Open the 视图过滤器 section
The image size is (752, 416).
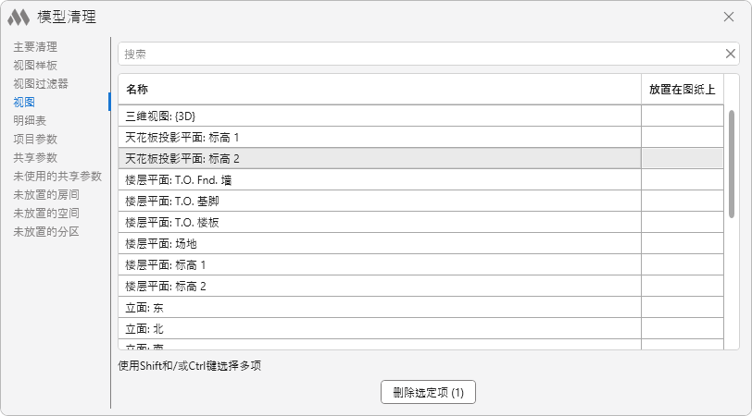(41, 83)
